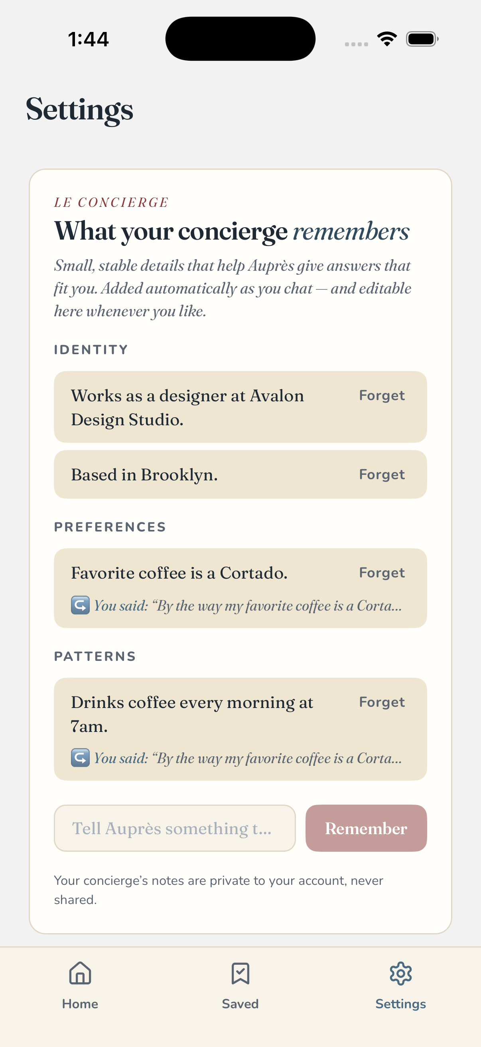Forget the Based in Brooklyn memory
This screenshot has width=481, height=1047.
point(382,474)
